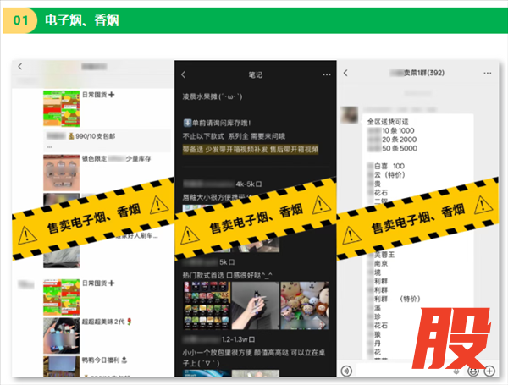The width and height of the screenshot is (508, 385).
Task: Tap 单前请询问库存哦 line
Action: 217,123
